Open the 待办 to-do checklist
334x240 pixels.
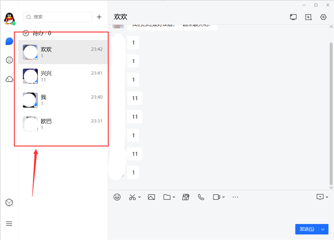pos(37,33)
